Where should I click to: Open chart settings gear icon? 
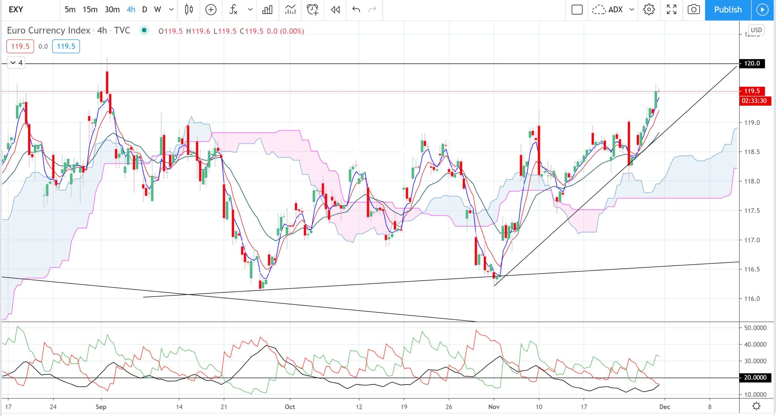click(649, 10)
